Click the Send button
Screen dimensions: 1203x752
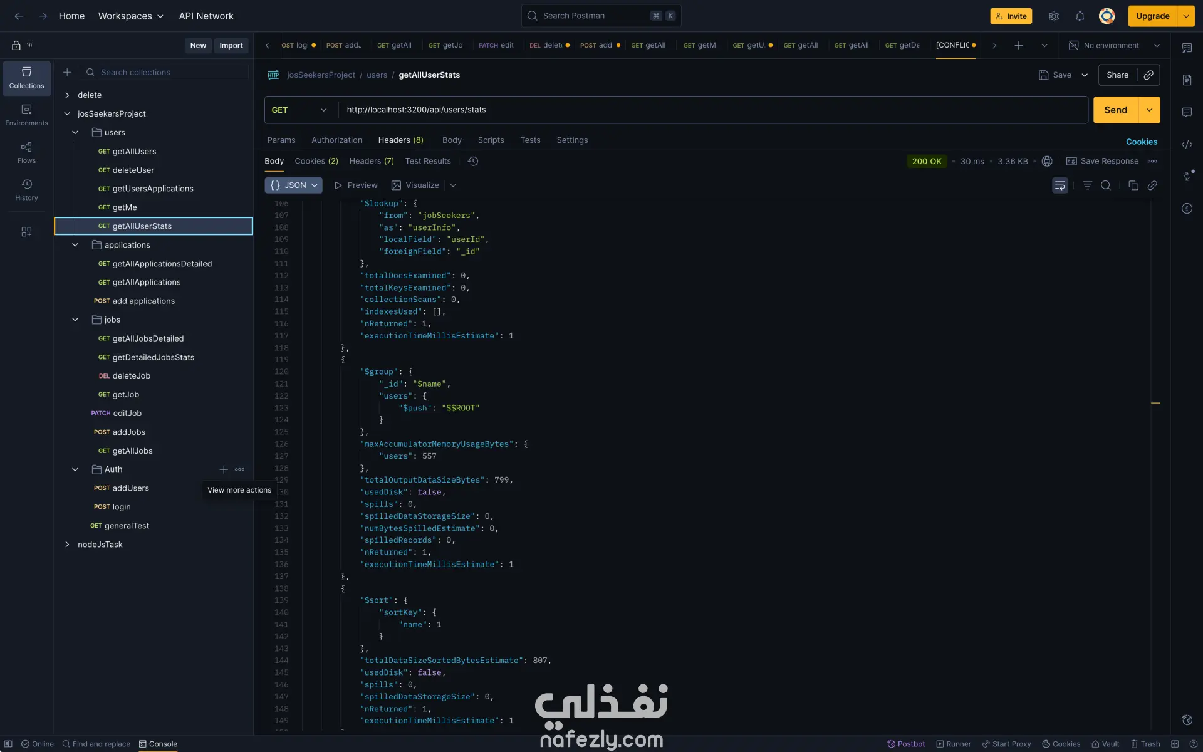click(x=1115, y=110)
